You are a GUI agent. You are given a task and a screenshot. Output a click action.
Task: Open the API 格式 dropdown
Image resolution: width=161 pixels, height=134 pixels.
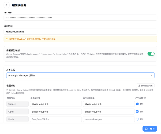[80, 75]
